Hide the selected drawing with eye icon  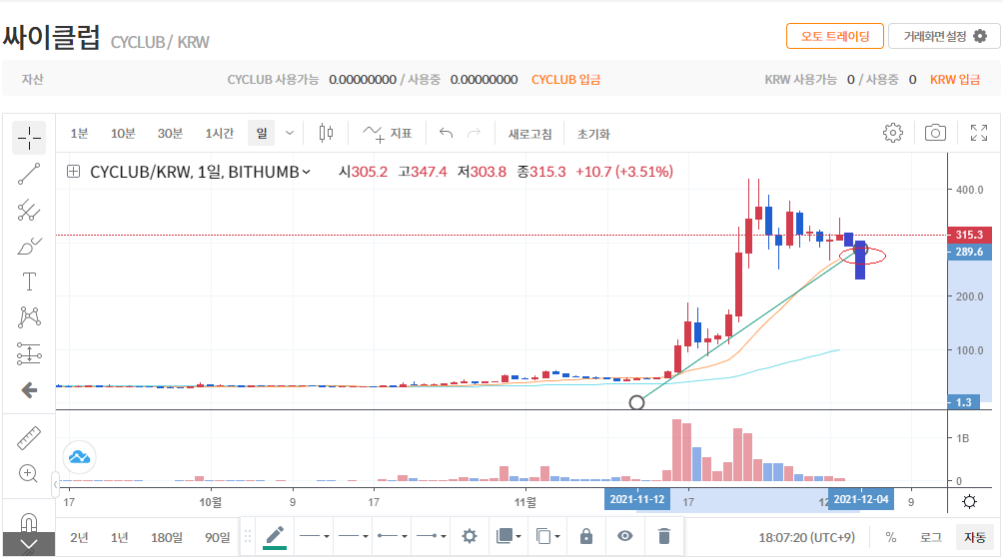point(625,536)
